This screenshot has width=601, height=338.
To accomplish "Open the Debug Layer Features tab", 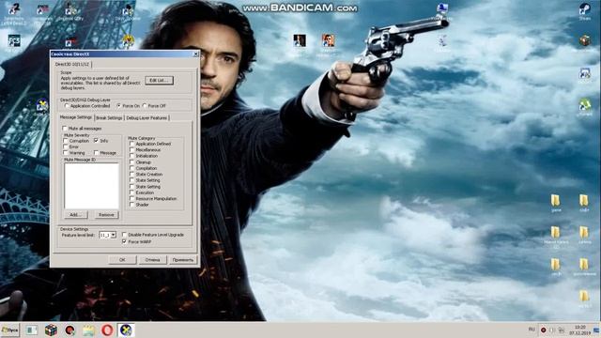I will [x=146, y=118].
